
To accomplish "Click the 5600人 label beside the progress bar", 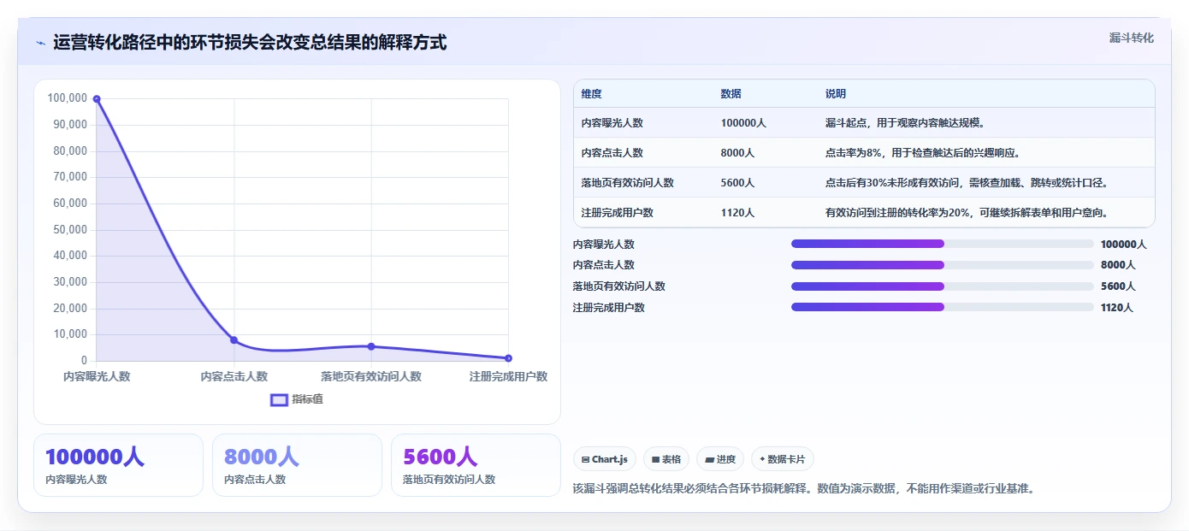I will 1118,286.
